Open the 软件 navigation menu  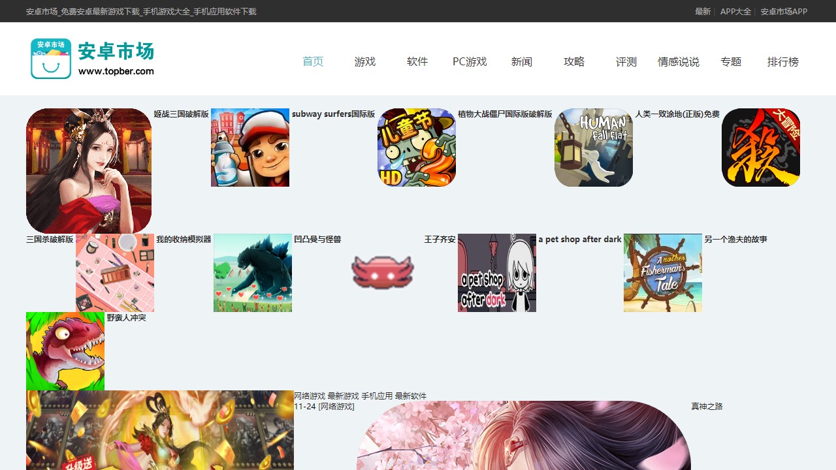(417, 61)
